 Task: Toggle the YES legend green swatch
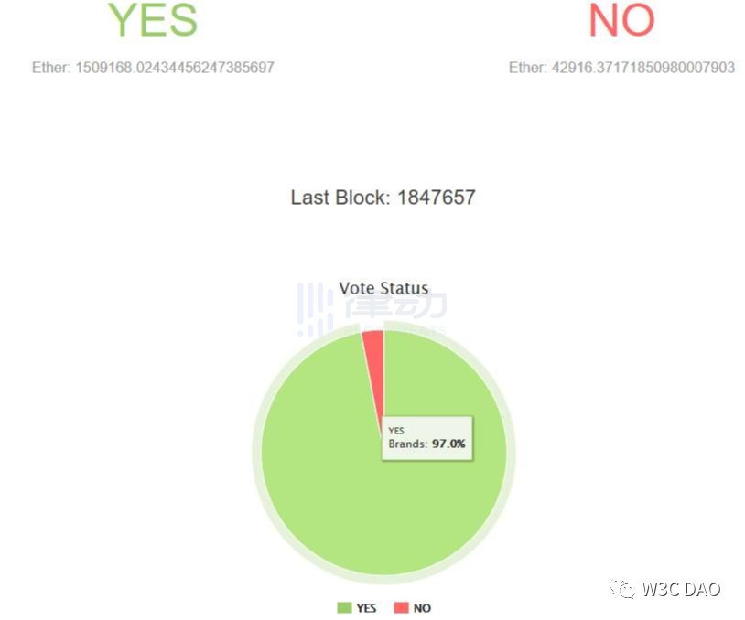344,608
